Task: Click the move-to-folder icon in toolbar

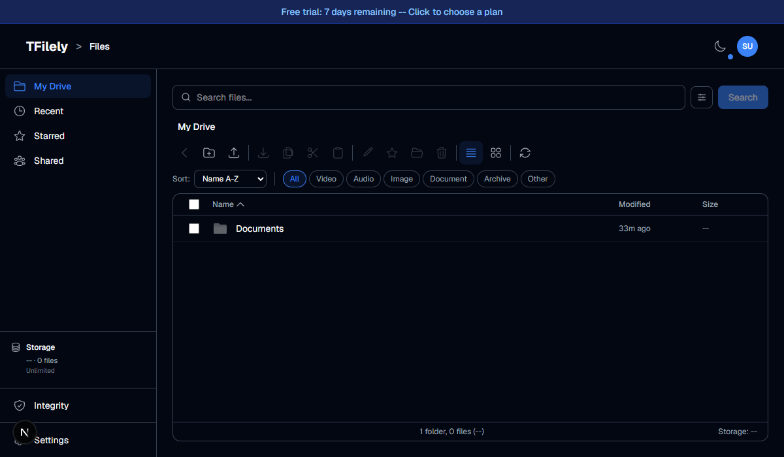Action: pos(417,153)
